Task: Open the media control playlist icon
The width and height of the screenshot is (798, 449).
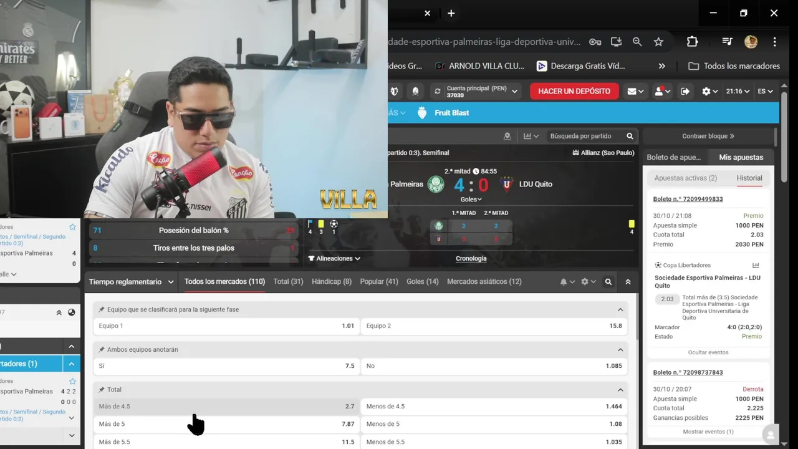Action: pyautogui.click(x=727, y=42)
